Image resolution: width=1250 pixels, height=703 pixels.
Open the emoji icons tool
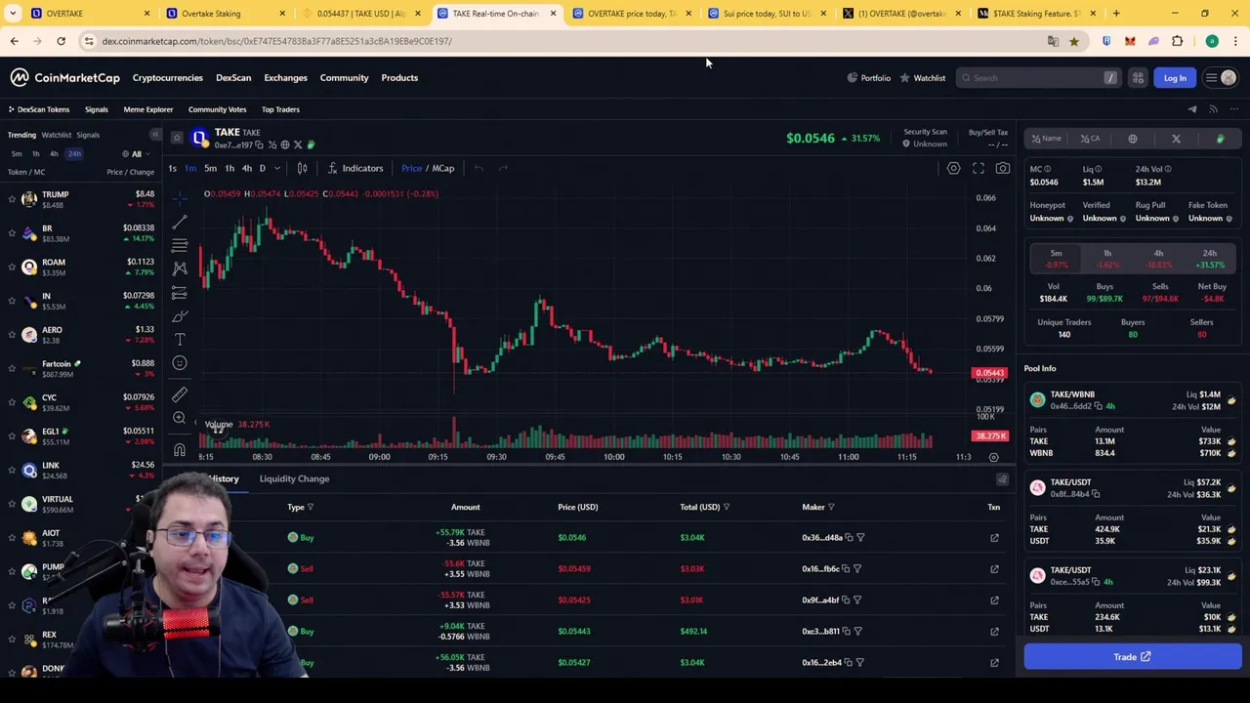click(x=180, y=363)
